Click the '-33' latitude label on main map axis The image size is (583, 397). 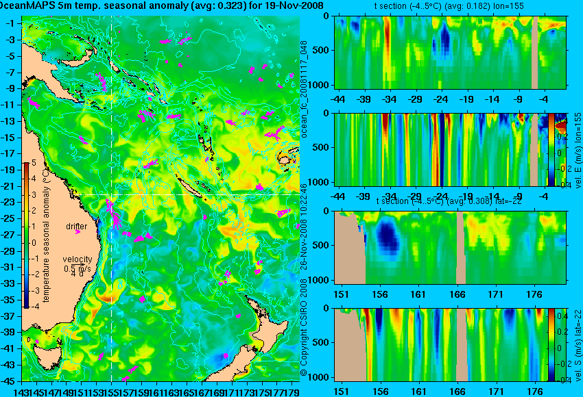[8, 283]
